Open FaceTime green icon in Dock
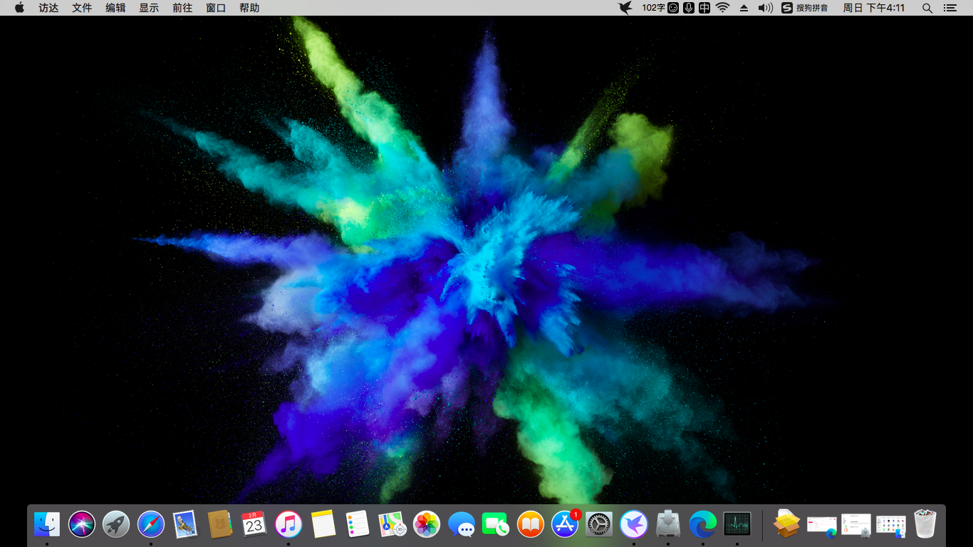This screenshot has width=973, height=547. click(x=496, y=525)
